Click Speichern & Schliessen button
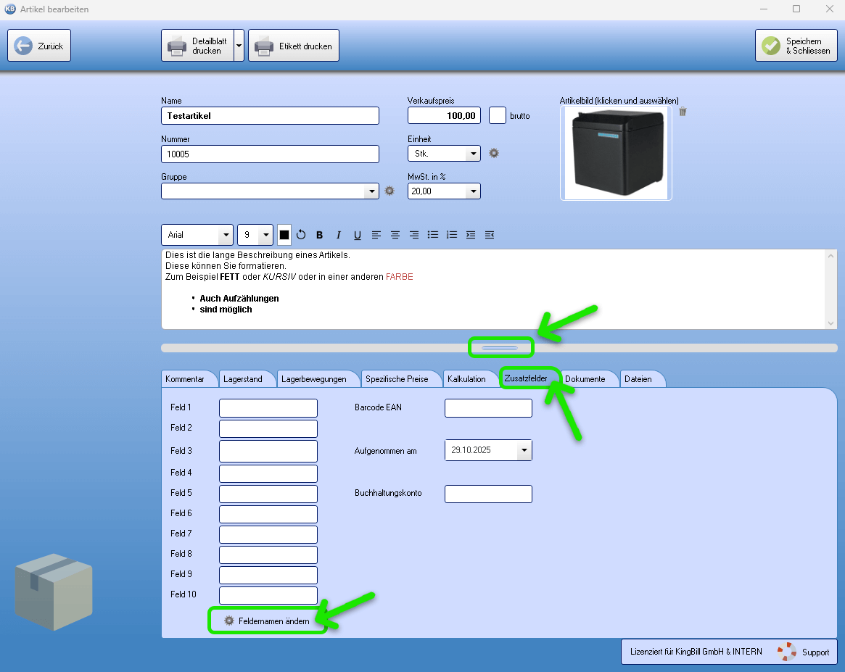The width and height of the screenshot is (845, 672). (796, 46)
